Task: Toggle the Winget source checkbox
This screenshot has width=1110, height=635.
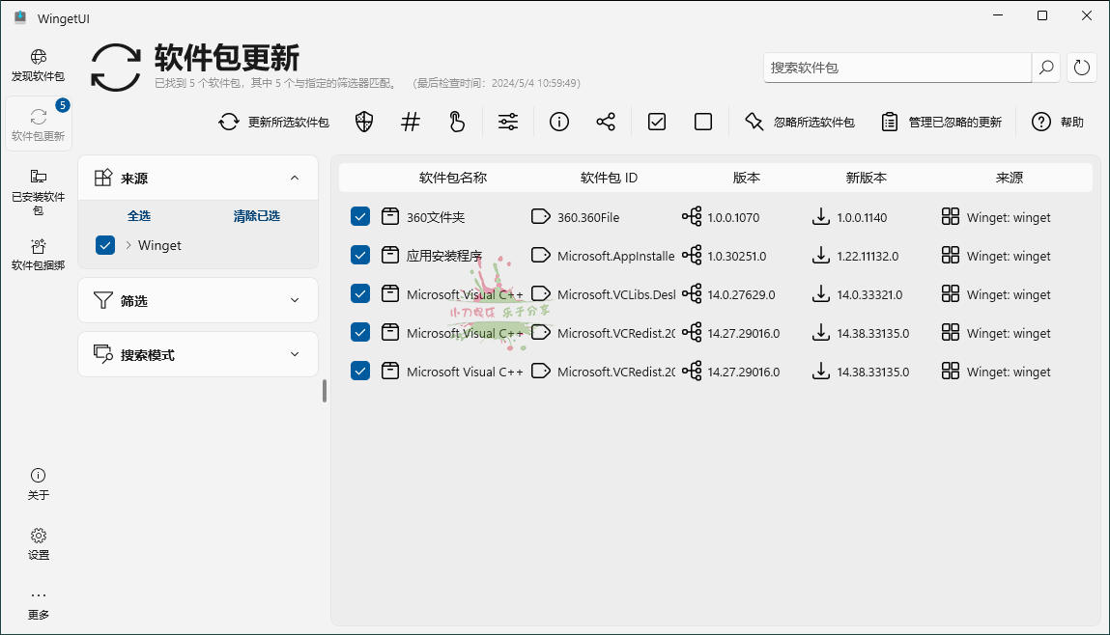Action: pos(104,245)
